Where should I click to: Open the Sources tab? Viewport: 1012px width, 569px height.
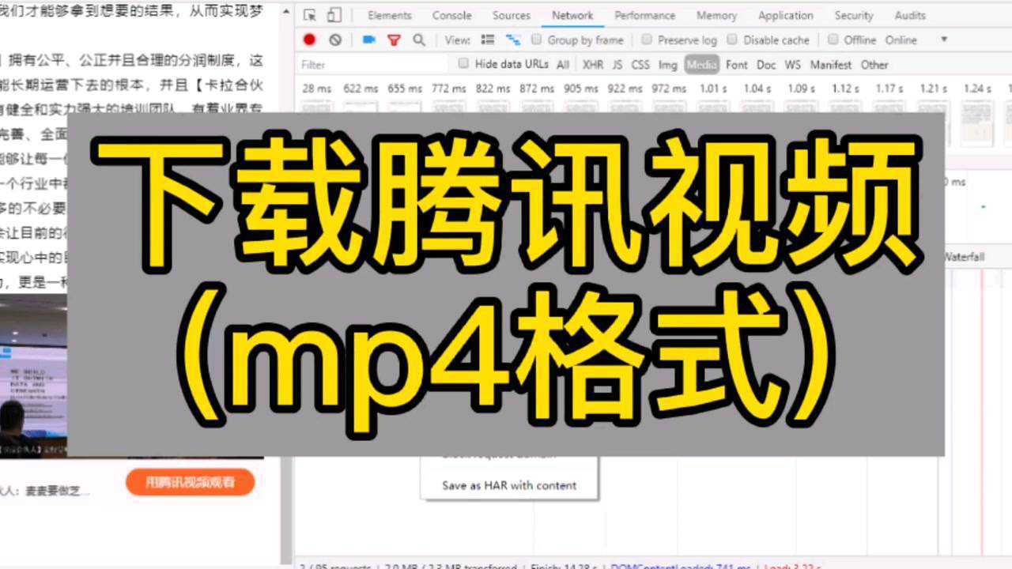[512, 15]
